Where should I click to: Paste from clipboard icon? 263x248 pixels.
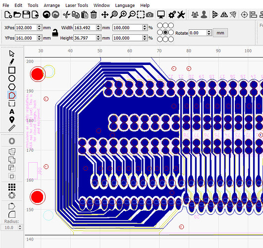[x=85, y=14]
